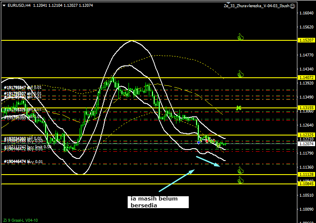This screenshot has width=316, height=223.
Task: Click the 1.11790 value on the price axis
Action: point(307,153)
